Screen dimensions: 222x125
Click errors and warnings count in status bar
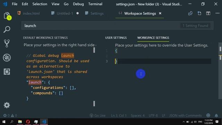10,116
